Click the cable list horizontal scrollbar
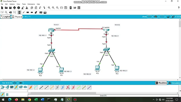 pos(63,93)
